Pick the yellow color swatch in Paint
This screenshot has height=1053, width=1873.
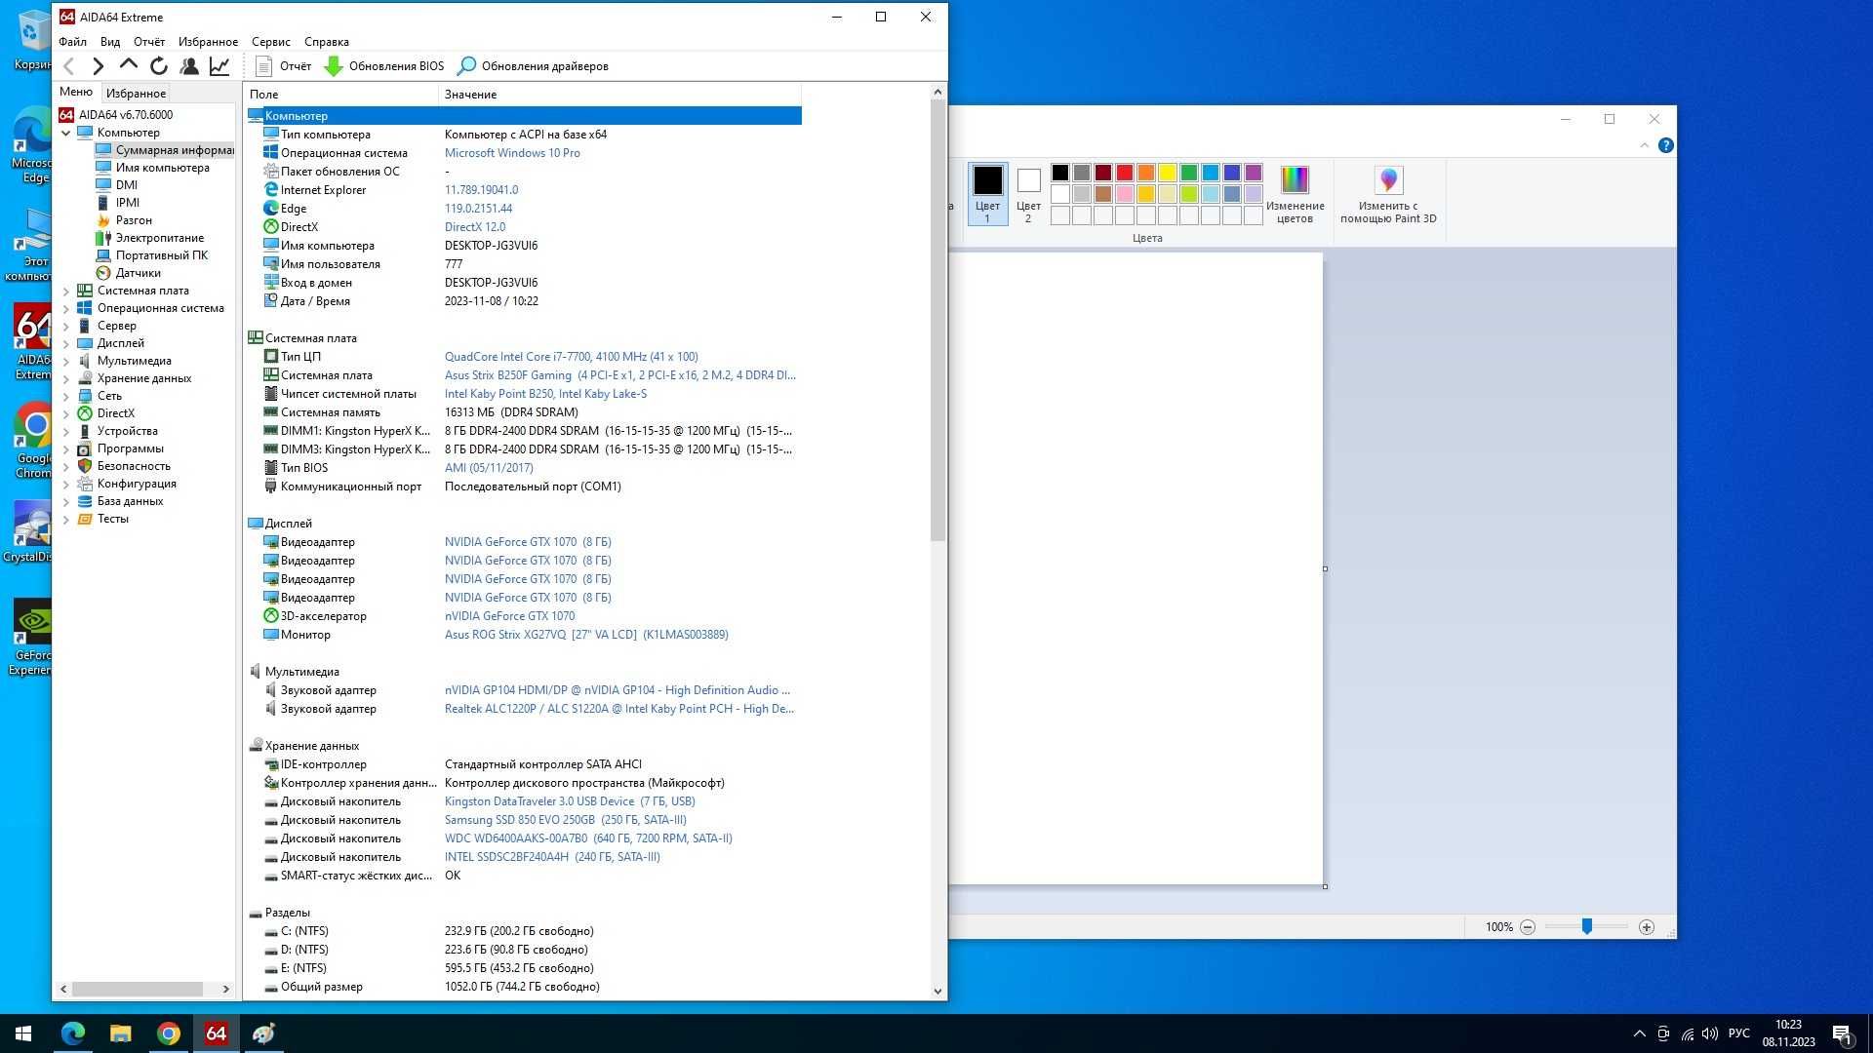1167,173
